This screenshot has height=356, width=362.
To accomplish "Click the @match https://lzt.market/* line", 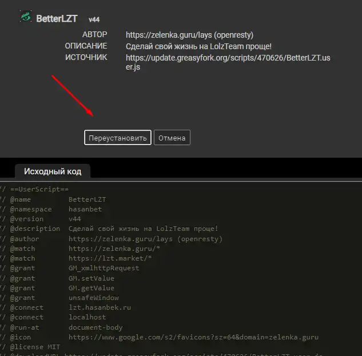I will click(76, 258).
